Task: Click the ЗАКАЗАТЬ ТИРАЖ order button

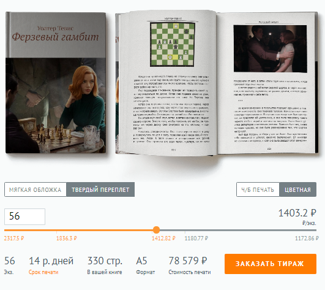Action: tap(271, 264)
